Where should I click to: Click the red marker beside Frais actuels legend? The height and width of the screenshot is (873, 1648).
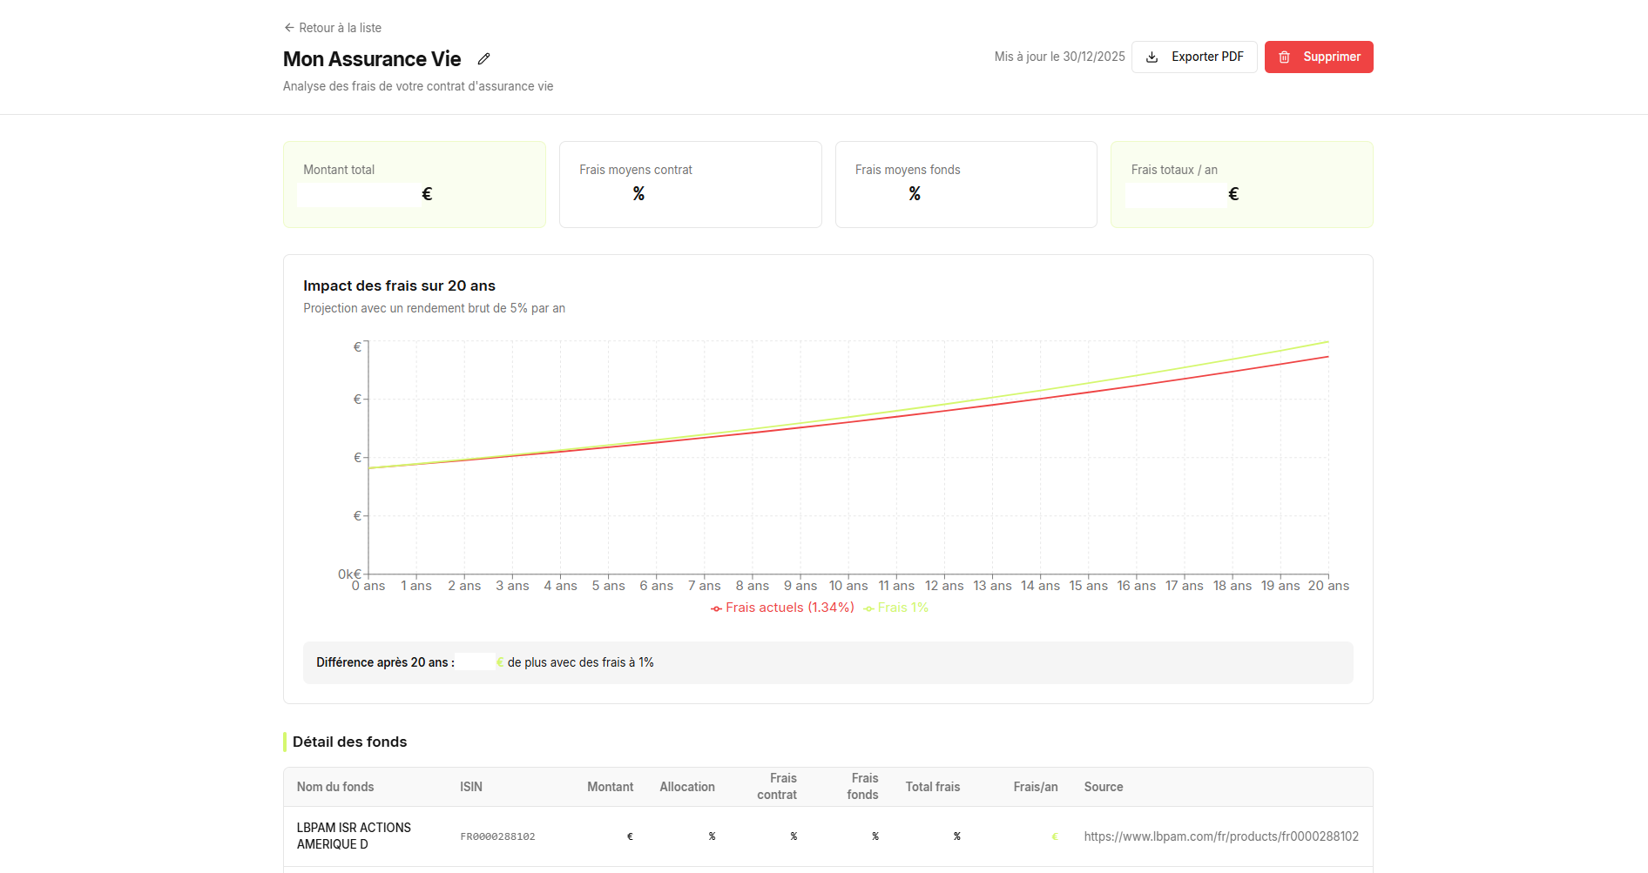[x=714, y=608]
